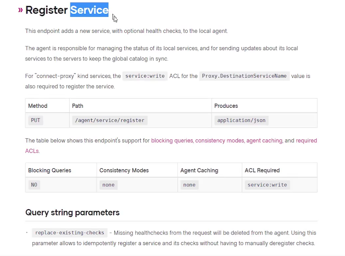345x256 pixels.
Task: Click the inline service:write code in paragraph
Action: click(145, 76)
